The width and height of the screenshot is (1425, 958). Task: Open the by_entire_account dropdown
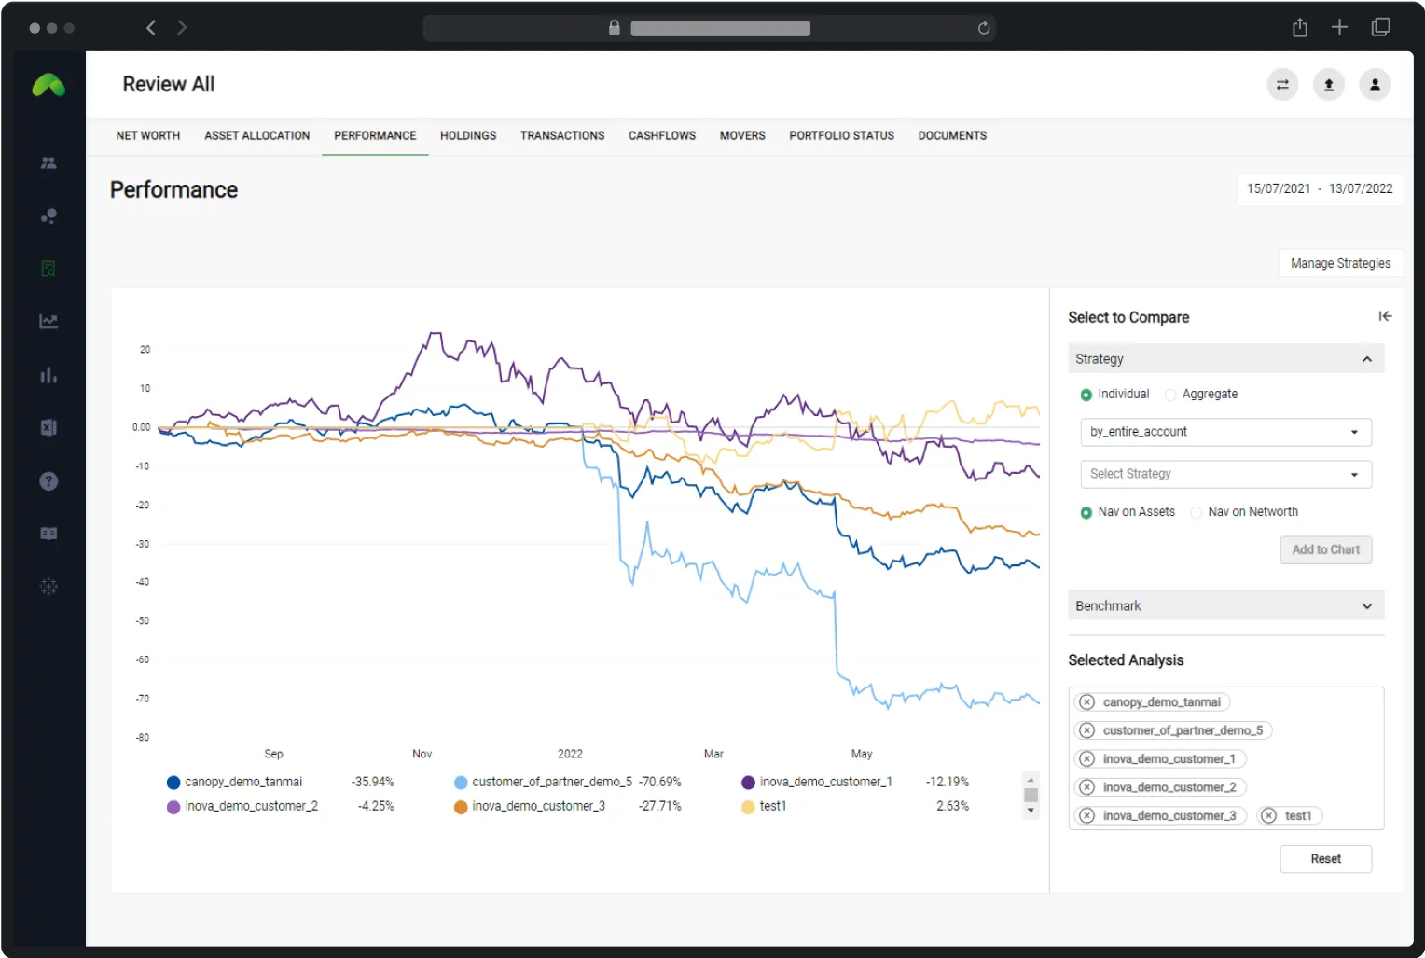1225,432
